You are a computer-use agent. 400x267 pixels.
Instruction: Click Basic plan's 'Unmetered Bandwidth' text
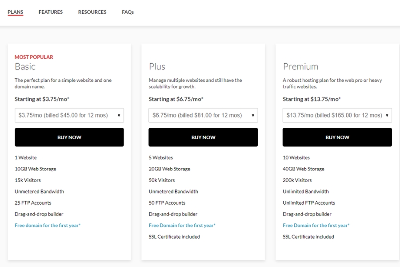pos(39,191)
